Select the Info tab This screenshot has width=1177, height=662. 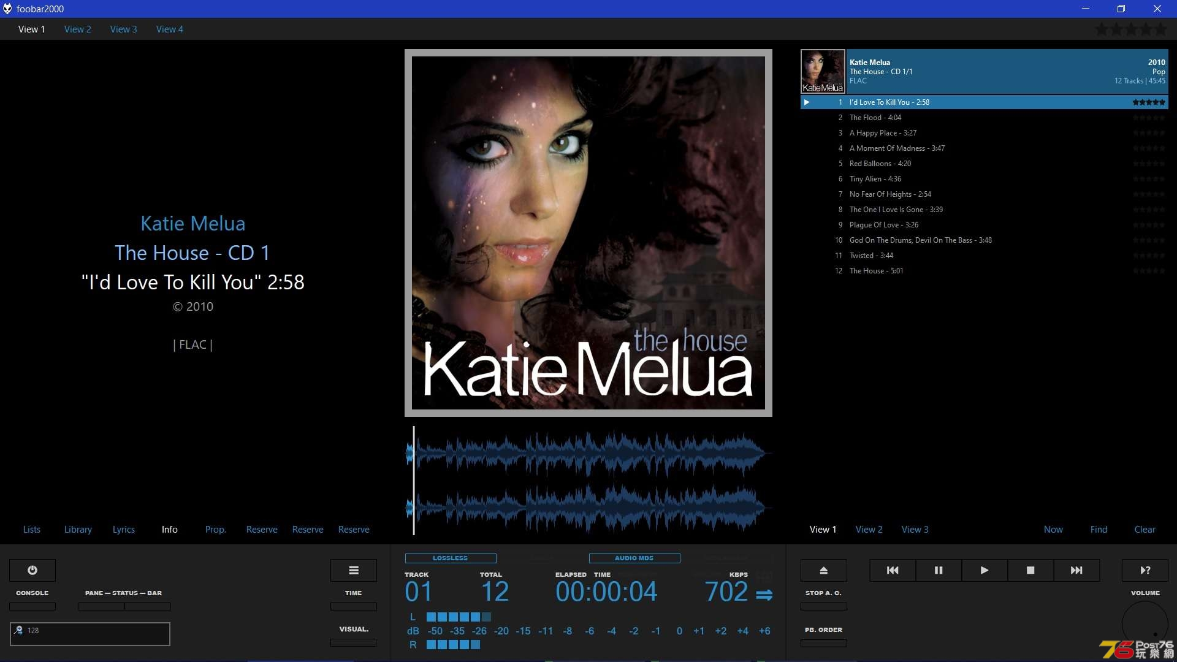coord(170,529)
